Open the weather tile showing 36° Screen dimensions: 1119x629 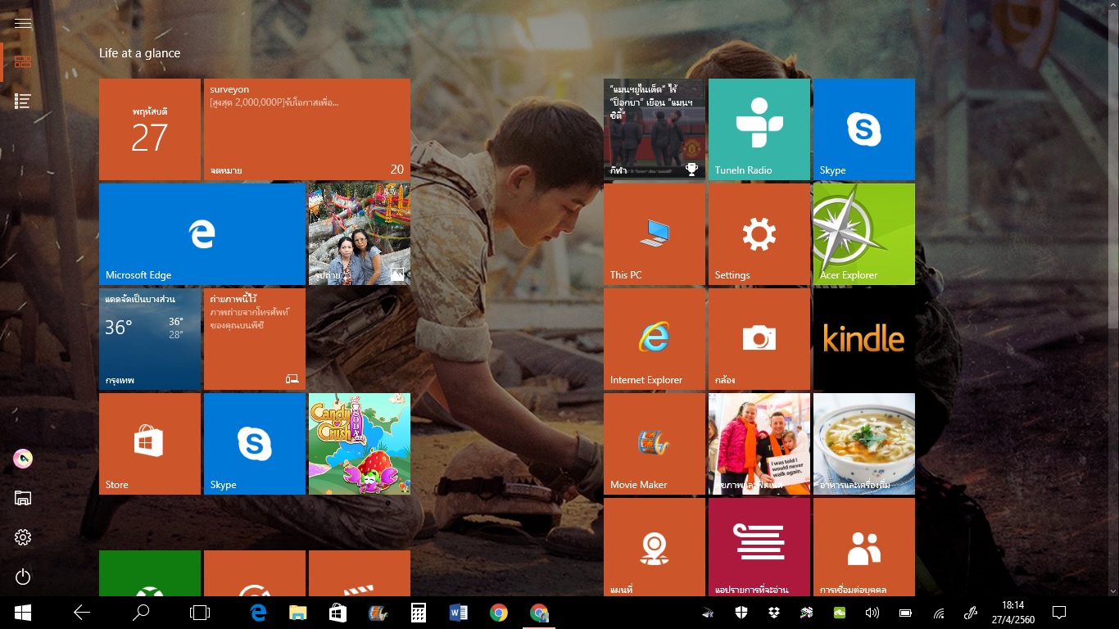tap(150, 339)
